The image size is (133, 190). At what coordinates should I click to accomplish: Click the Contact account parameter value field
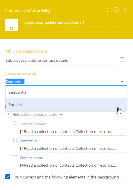[73, 132]
